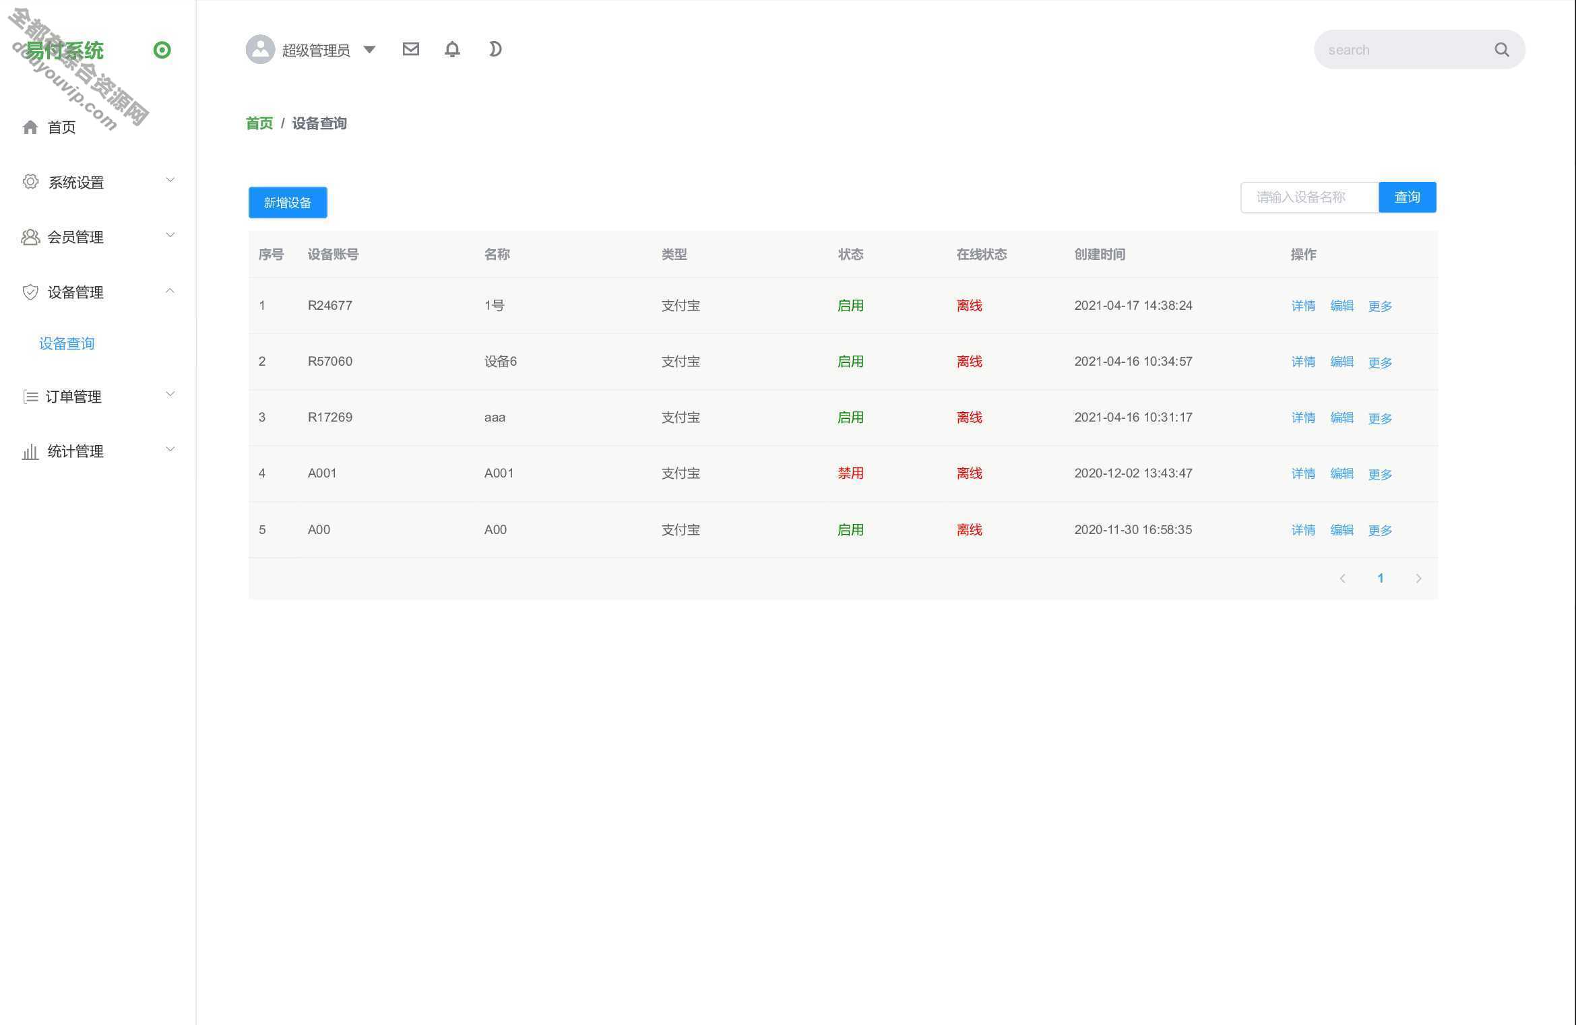Go to 首页 via breadcrumb link
This screenshot has height=1025, width=1576.
tap(259, 123)
